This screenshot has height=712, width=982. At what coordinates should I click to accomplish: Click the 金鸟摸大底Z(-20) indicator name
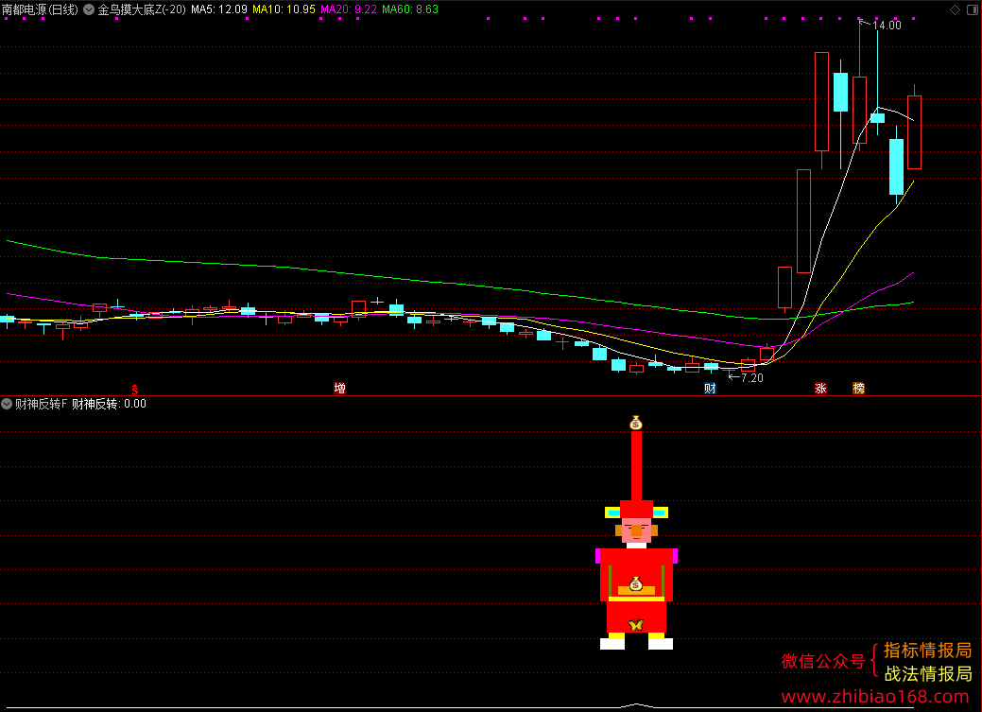[x=142, y=9]
